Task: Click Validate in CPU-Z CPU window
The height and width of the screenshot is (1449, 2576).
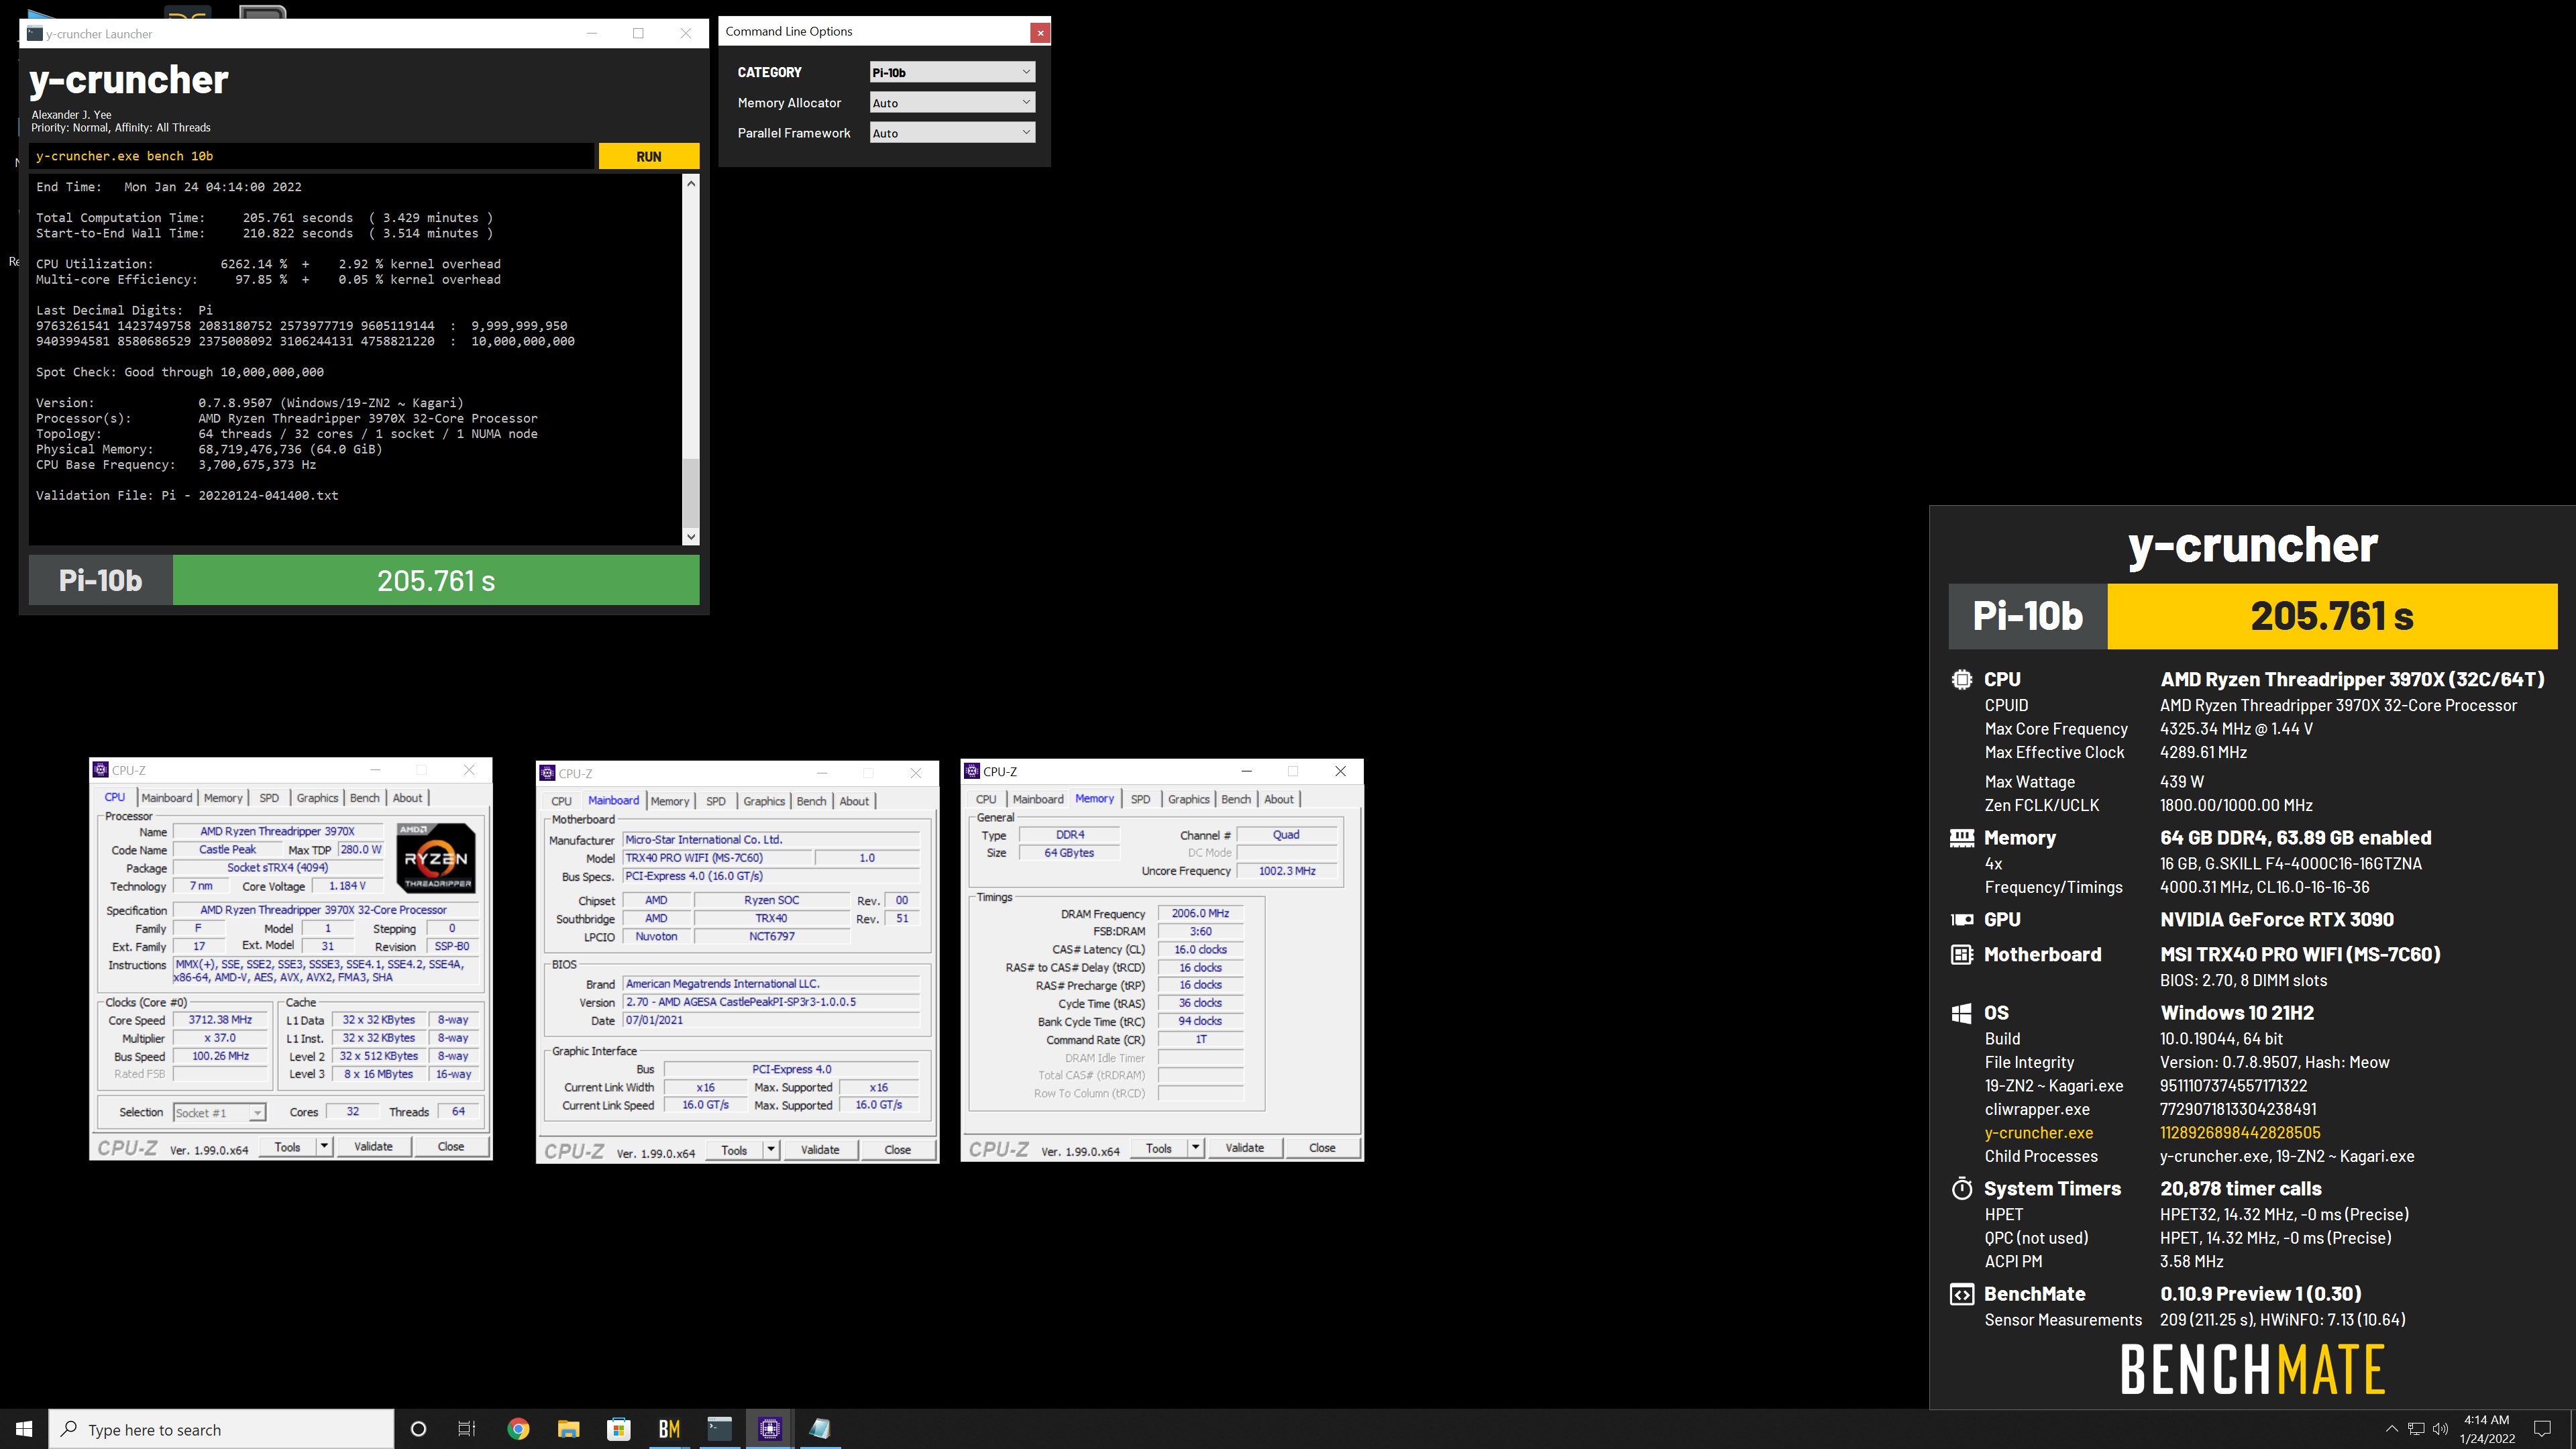Action: 373,1146
